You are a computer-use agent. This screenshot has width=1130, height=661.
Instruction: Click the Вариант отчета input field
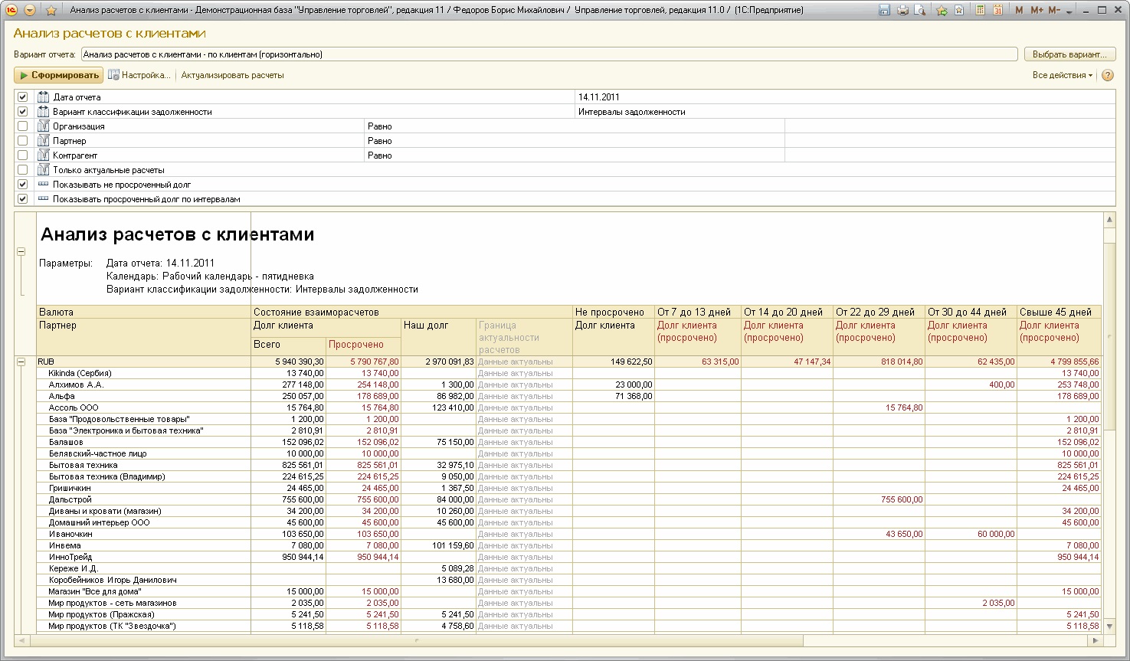[549, 54]
